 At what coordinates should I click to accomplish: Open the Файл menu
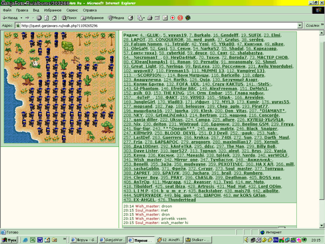pyautogui.click(x=7, y=10)
